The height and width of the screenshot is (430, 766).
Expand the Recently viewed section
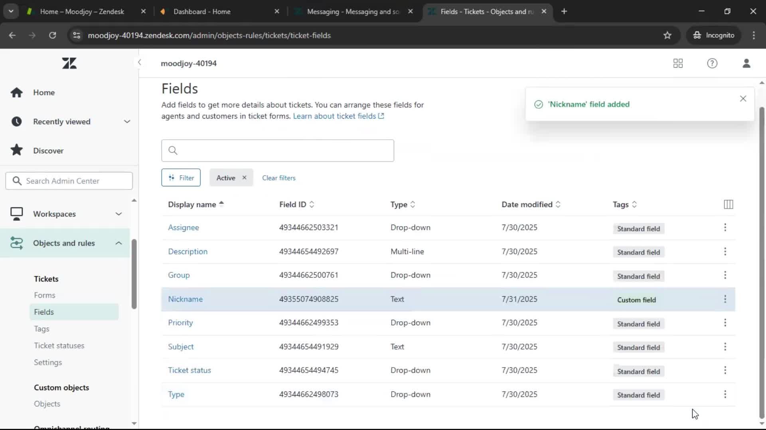[x=127, y=121]
